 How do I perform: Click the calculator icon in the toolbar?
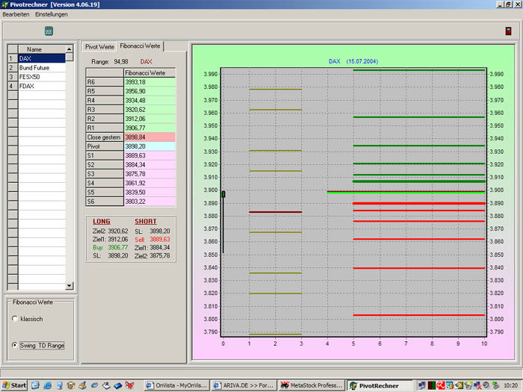(49, 31)
